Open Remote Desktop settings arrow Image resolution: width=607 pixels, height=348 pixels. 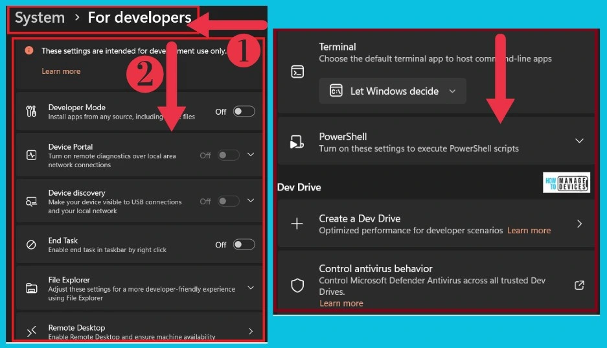[x=251, y=331]
